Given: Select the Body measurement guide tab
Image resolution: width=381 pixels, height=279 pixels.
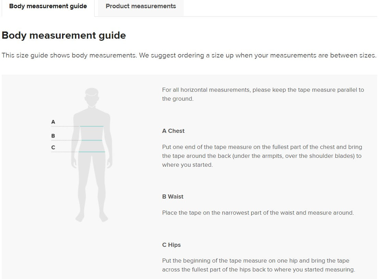Looking at the screenshot, I should 48,6.
